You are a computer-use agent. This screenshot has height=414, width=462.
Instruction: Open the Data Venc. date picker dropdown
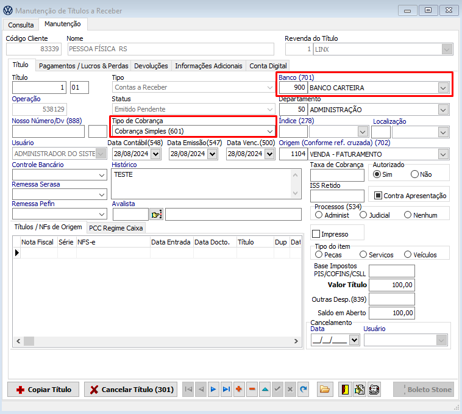(x=268, y=154)
